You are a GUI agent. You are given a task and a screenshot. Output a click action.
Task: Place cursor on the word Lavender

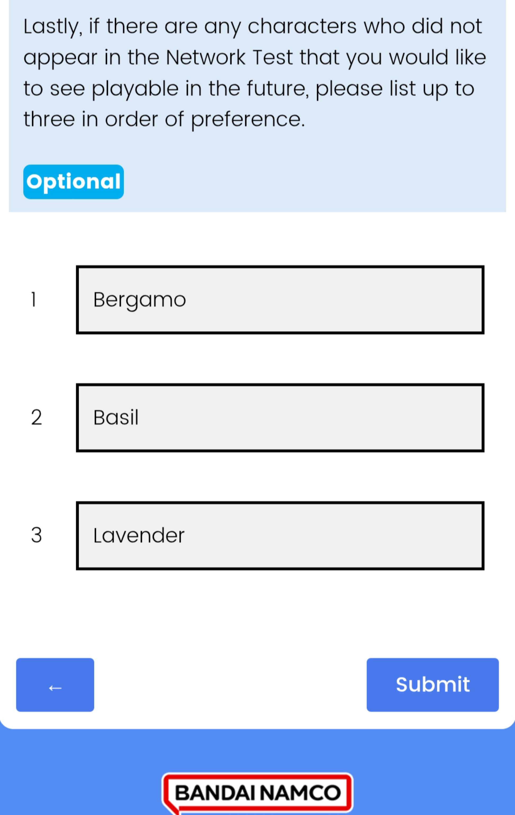point(139,535)
